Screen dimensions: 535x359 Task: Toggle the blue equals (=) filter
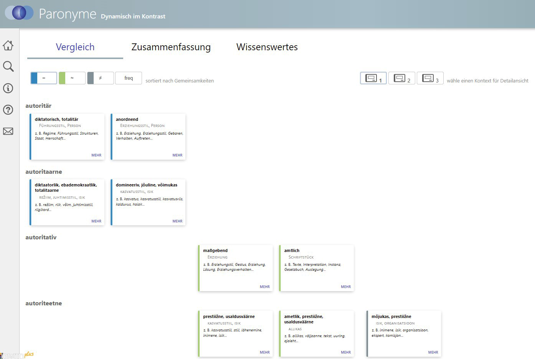(44, 78)
